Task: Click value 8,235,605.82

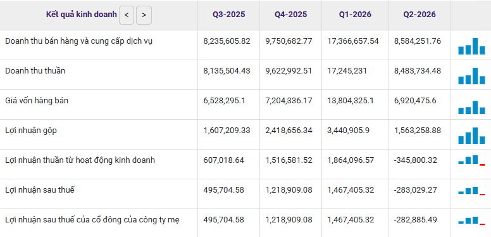Action: (227, 41)
